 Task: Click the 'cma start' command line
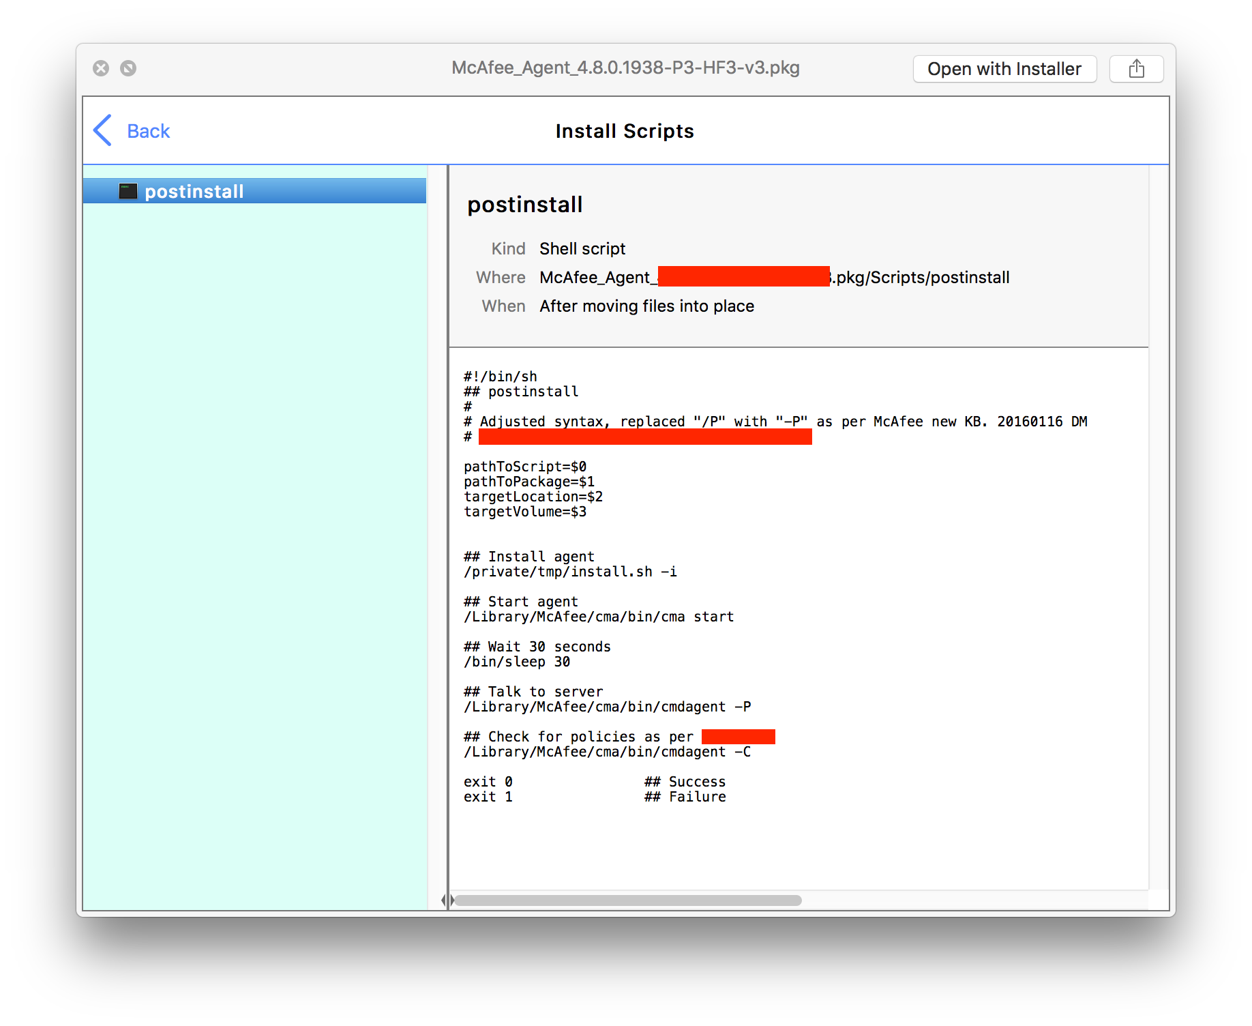point(599,617)
